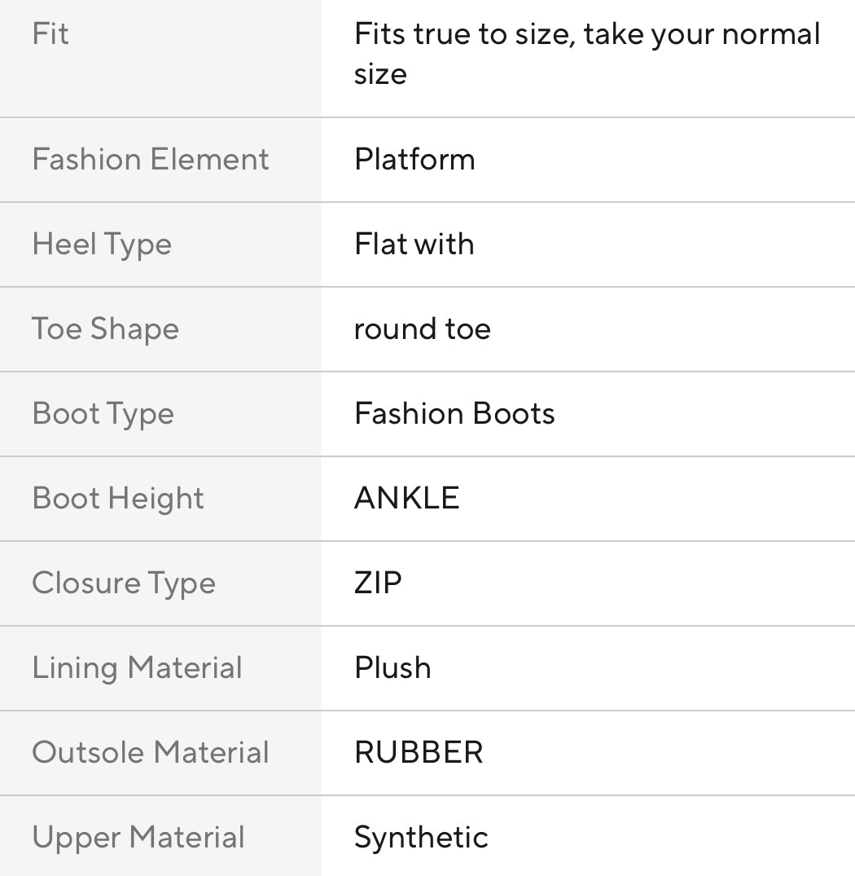The width and height of the screenshot is (855, 876).
Task: Select the "Synthetic" upper material value
Action: (421, 837)
